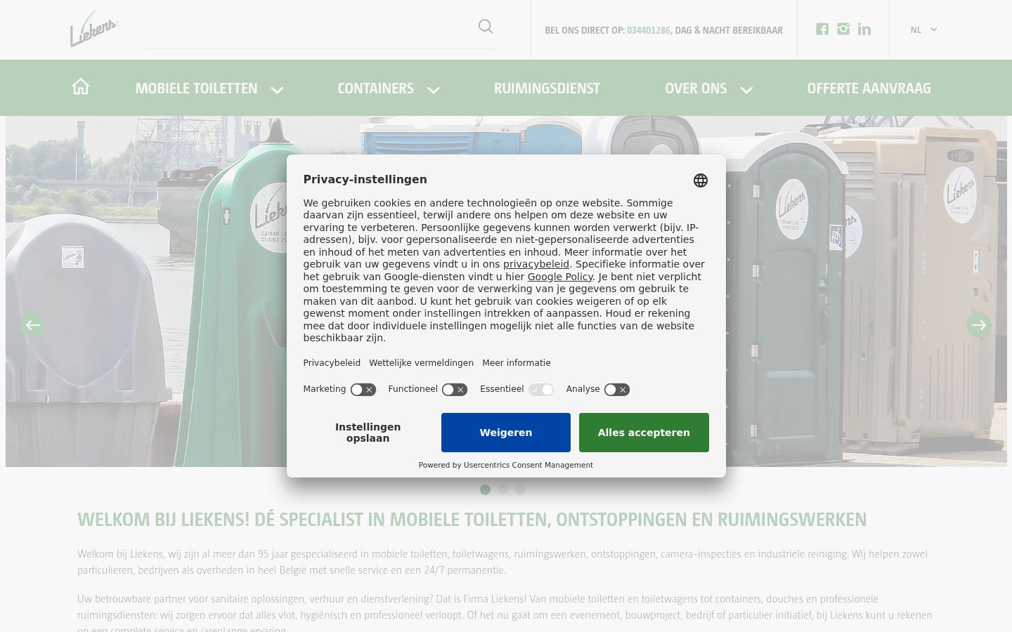Viewport: 1012px width, 632px height.
Task: Open the Mobiele Toiletten menu item
Action: coord(196,88)
